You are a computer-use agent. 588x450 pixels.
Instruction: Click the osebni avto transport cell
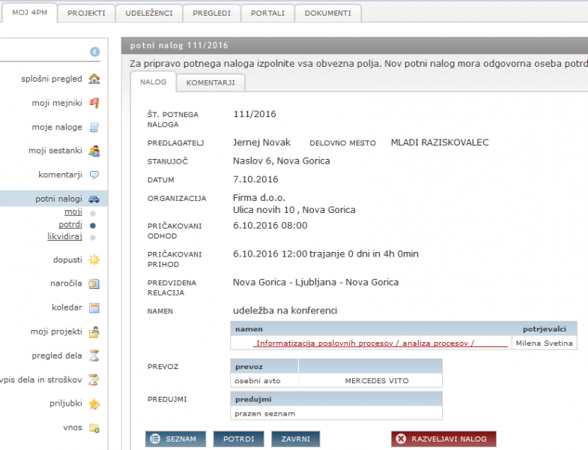click(264, 380)
